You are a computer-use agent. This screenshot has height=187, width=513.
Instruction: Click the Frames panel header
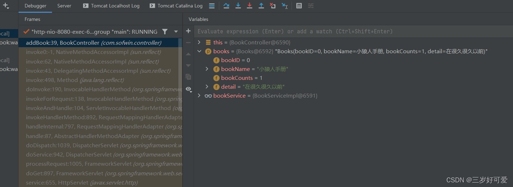32,19
